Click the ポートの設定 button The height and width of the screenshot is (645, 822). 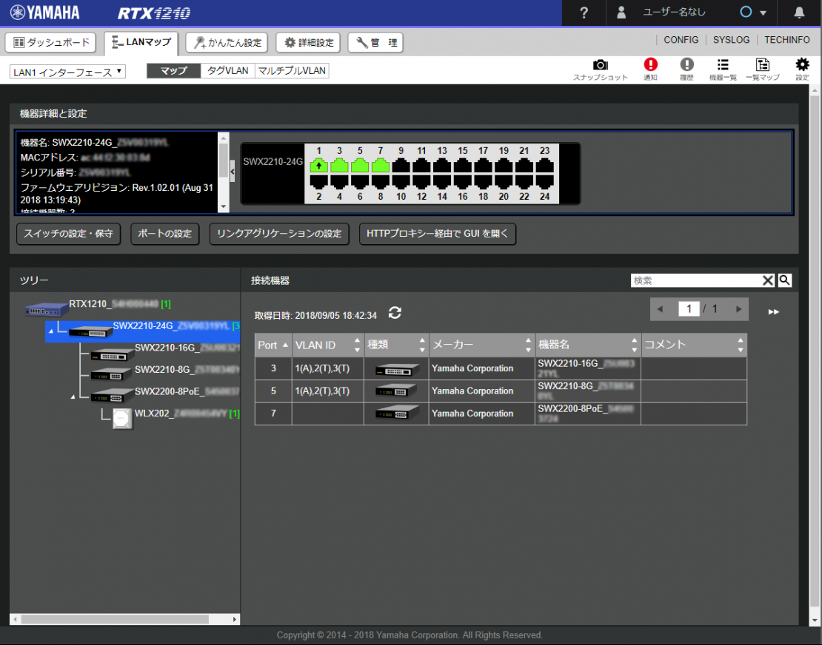(164, 233)
